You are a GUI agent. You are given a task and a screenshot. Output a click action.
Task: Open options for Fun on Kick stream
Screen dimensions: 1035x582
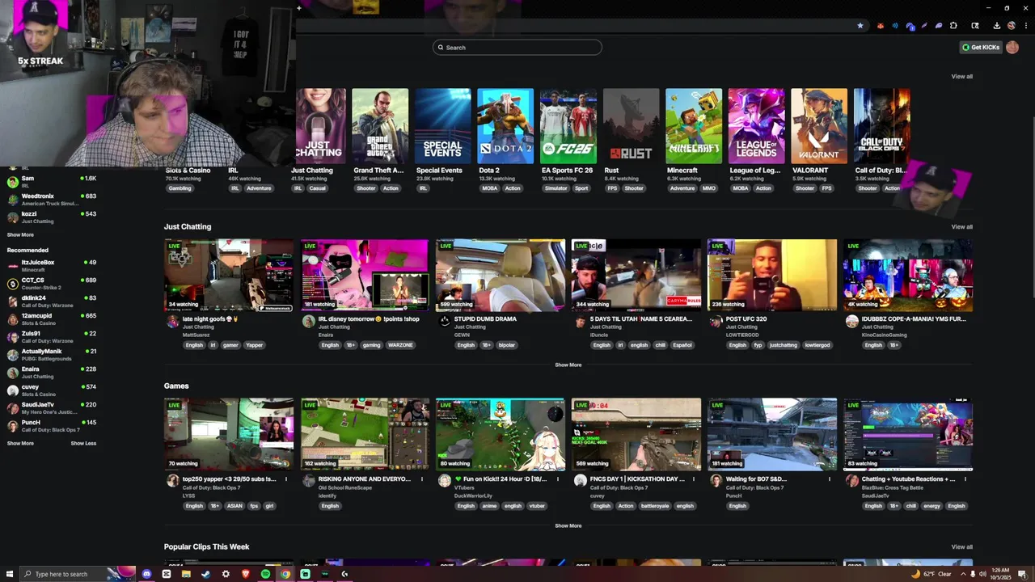click(x=557, y=479)
